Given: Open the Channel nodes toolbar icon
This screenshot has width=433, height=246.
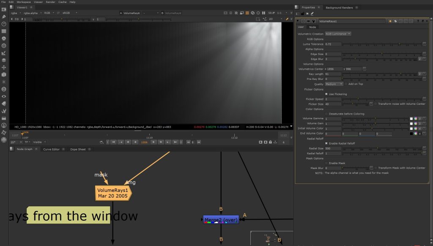Looking at the screenshot, I should tap(4, 31).
